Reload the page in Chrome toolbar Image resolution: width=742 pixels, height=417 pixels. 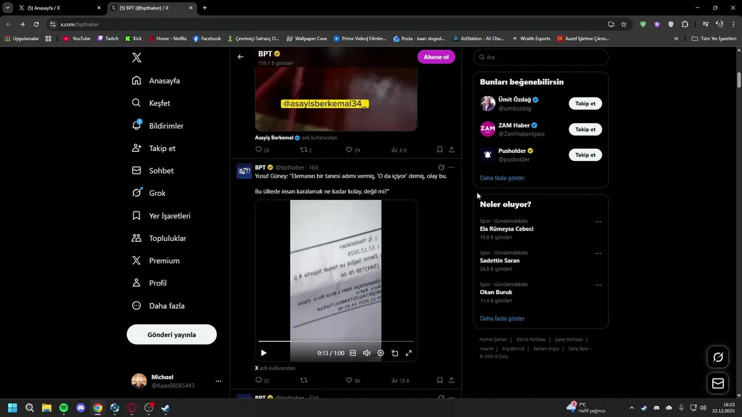(x=36, y=24)
